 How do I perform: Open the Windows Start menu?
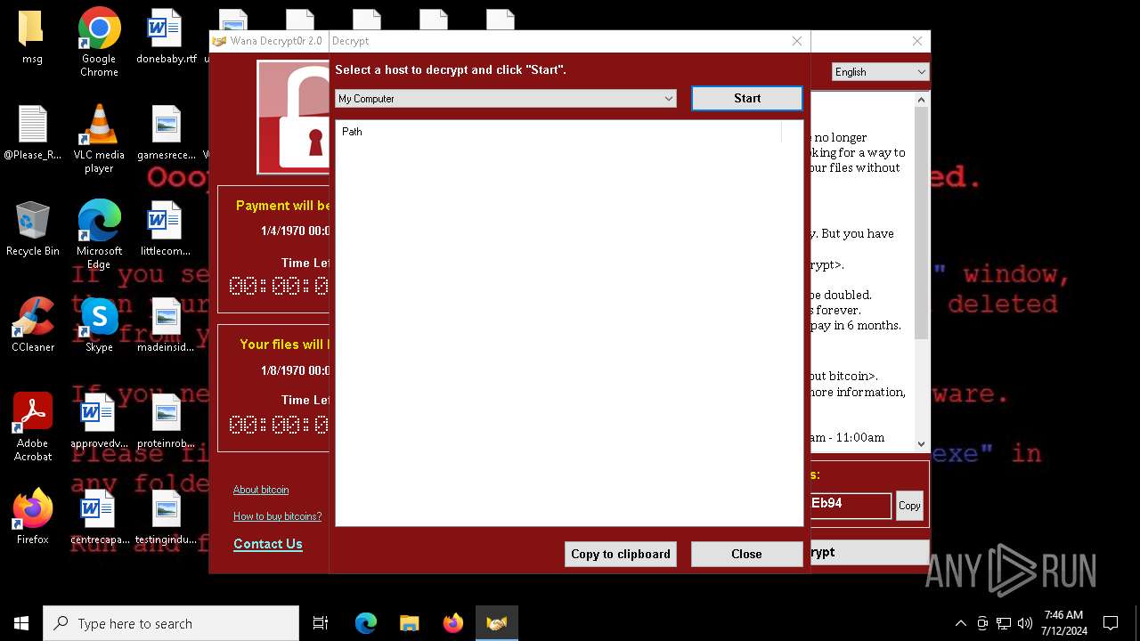coord(21,623)
